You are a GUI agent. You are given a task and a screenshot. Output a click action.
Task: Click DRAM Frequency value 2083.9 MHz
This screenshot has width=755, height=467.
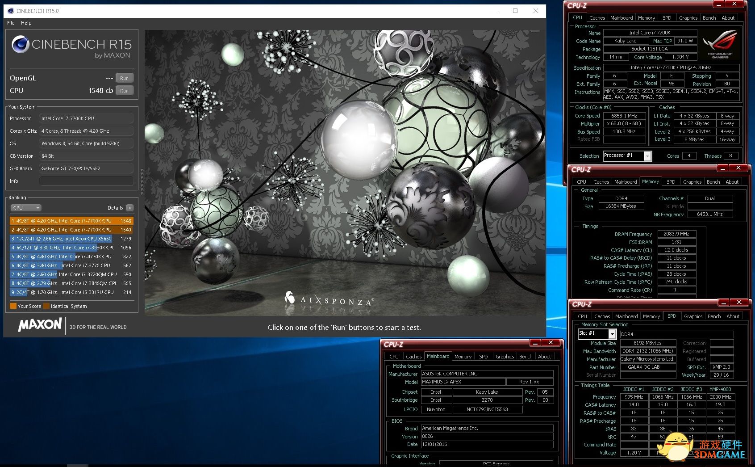click(676, 234)
